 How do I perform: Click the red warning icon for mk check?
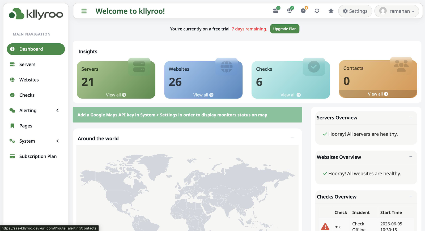pyautogui.click(x=325, y=227)
